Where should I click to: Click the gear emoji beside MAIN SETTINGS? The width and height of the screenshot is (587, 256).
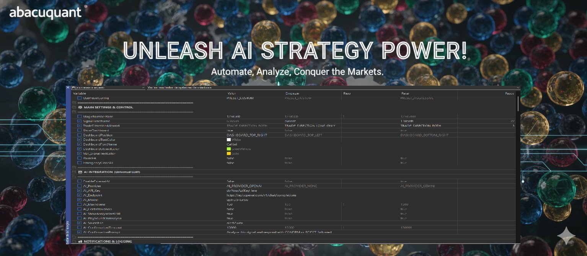[80, 108]
